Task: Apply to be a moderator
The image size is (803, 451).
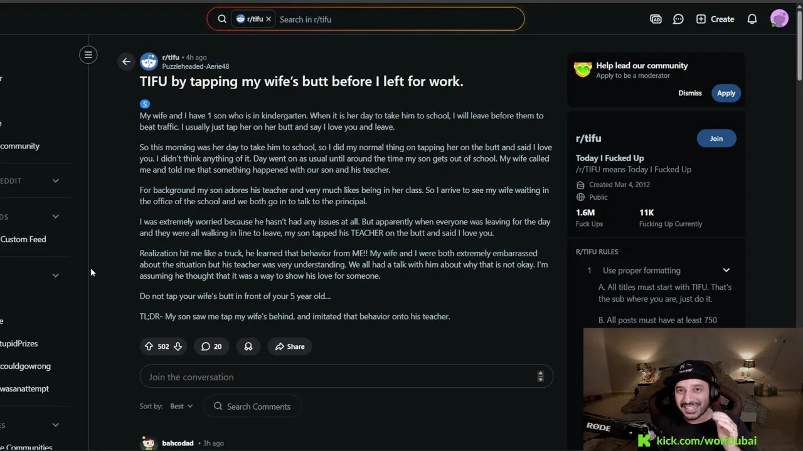Action: [726, 93]
